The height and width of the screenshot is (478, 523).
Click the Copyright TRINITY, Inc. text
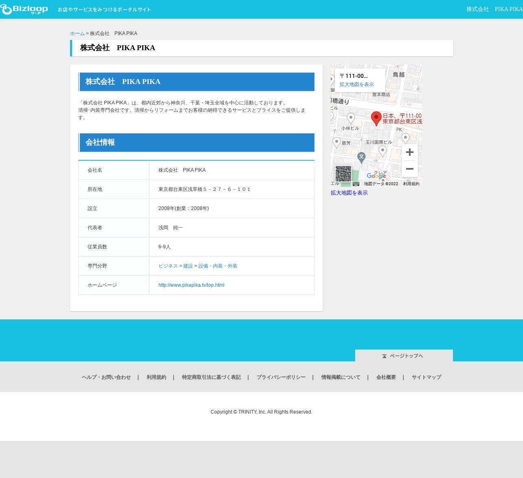tap(261, 412)
